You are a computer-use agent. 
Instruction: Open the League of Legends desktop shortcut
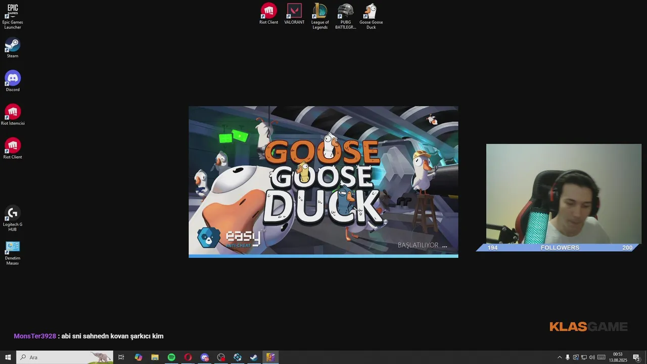320,16
